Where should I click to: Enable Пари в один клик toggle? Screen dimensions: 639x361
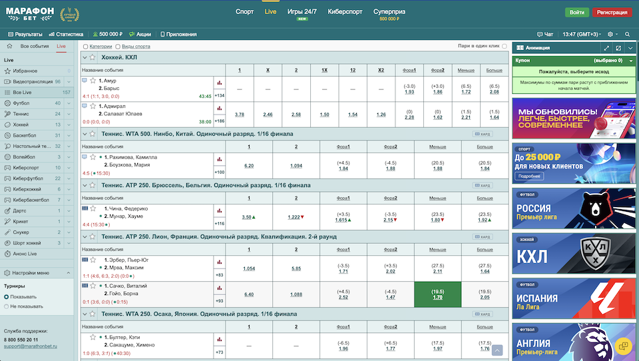(x=505, y=46)
